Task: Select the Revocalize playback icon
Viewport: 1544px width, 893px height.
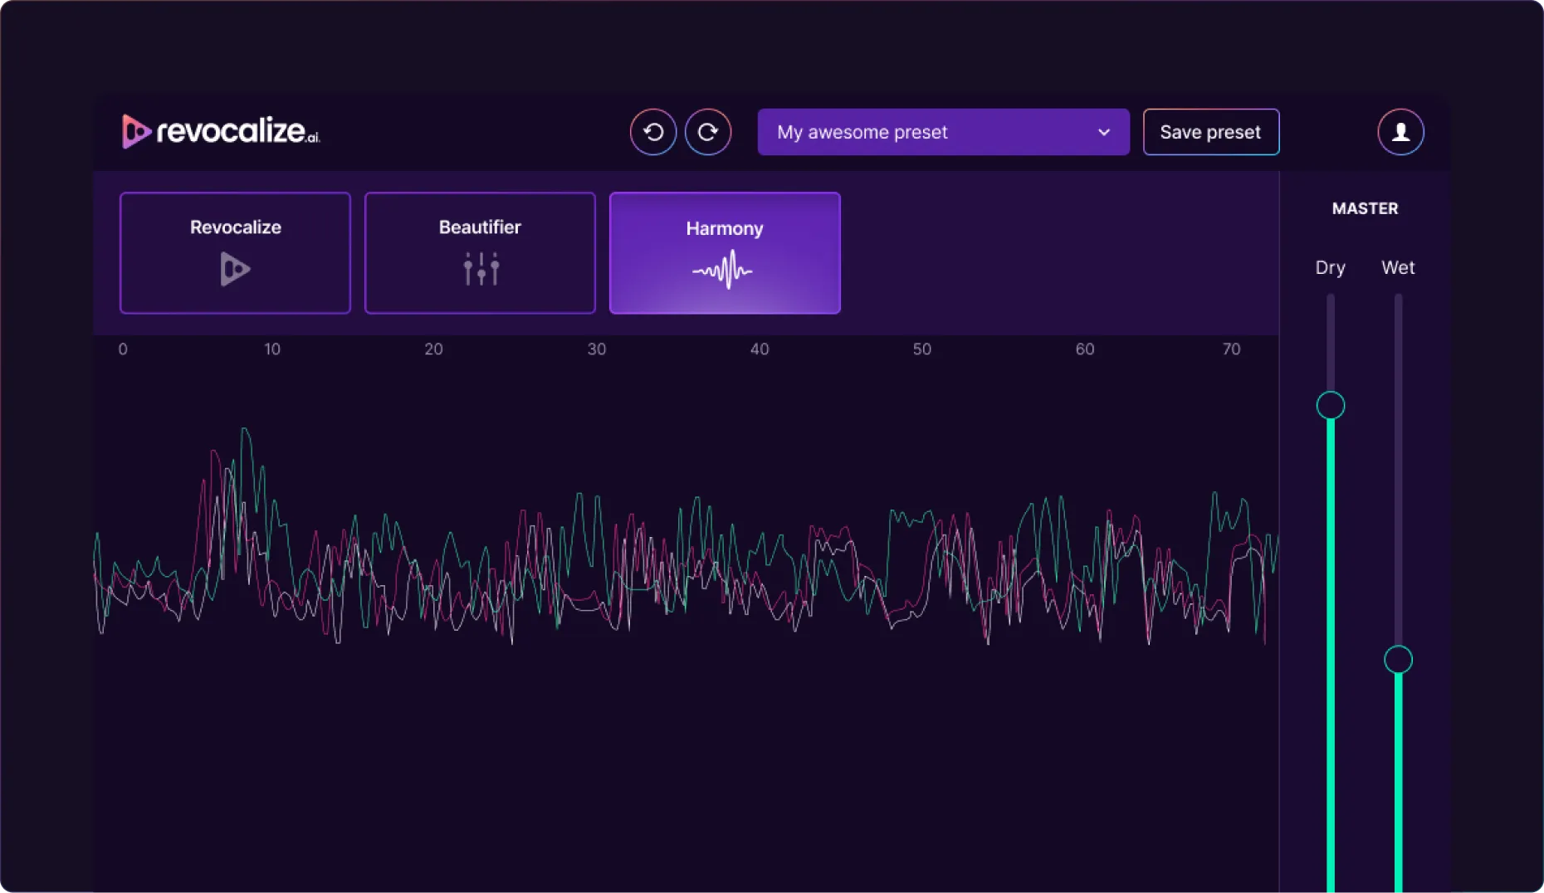Action: tap(235, 268)
